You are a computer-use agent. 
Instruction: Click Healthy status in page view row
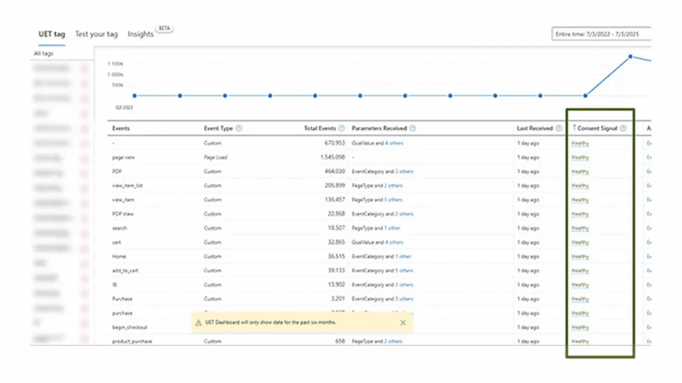point(580,157)
